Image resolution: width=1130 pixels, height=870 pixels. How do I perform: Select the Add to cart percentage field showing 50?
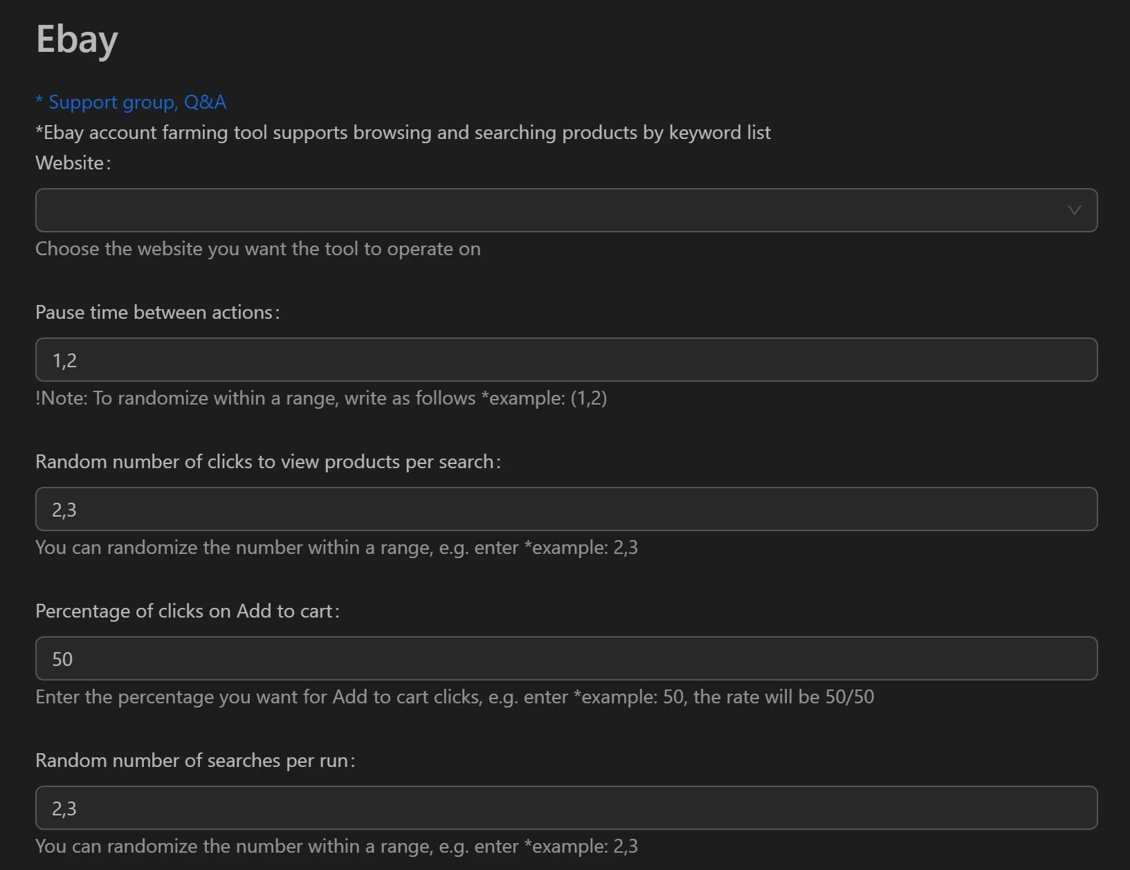pyautogui.click(x=554, y=658)
